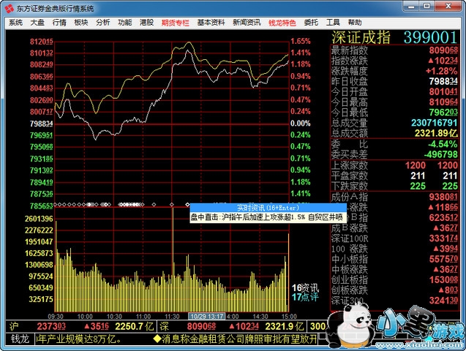Select the 成份A指 value 938081
The height and width of the screenshot is (351, 466).
pyautogui.click(x=443, y=197)
